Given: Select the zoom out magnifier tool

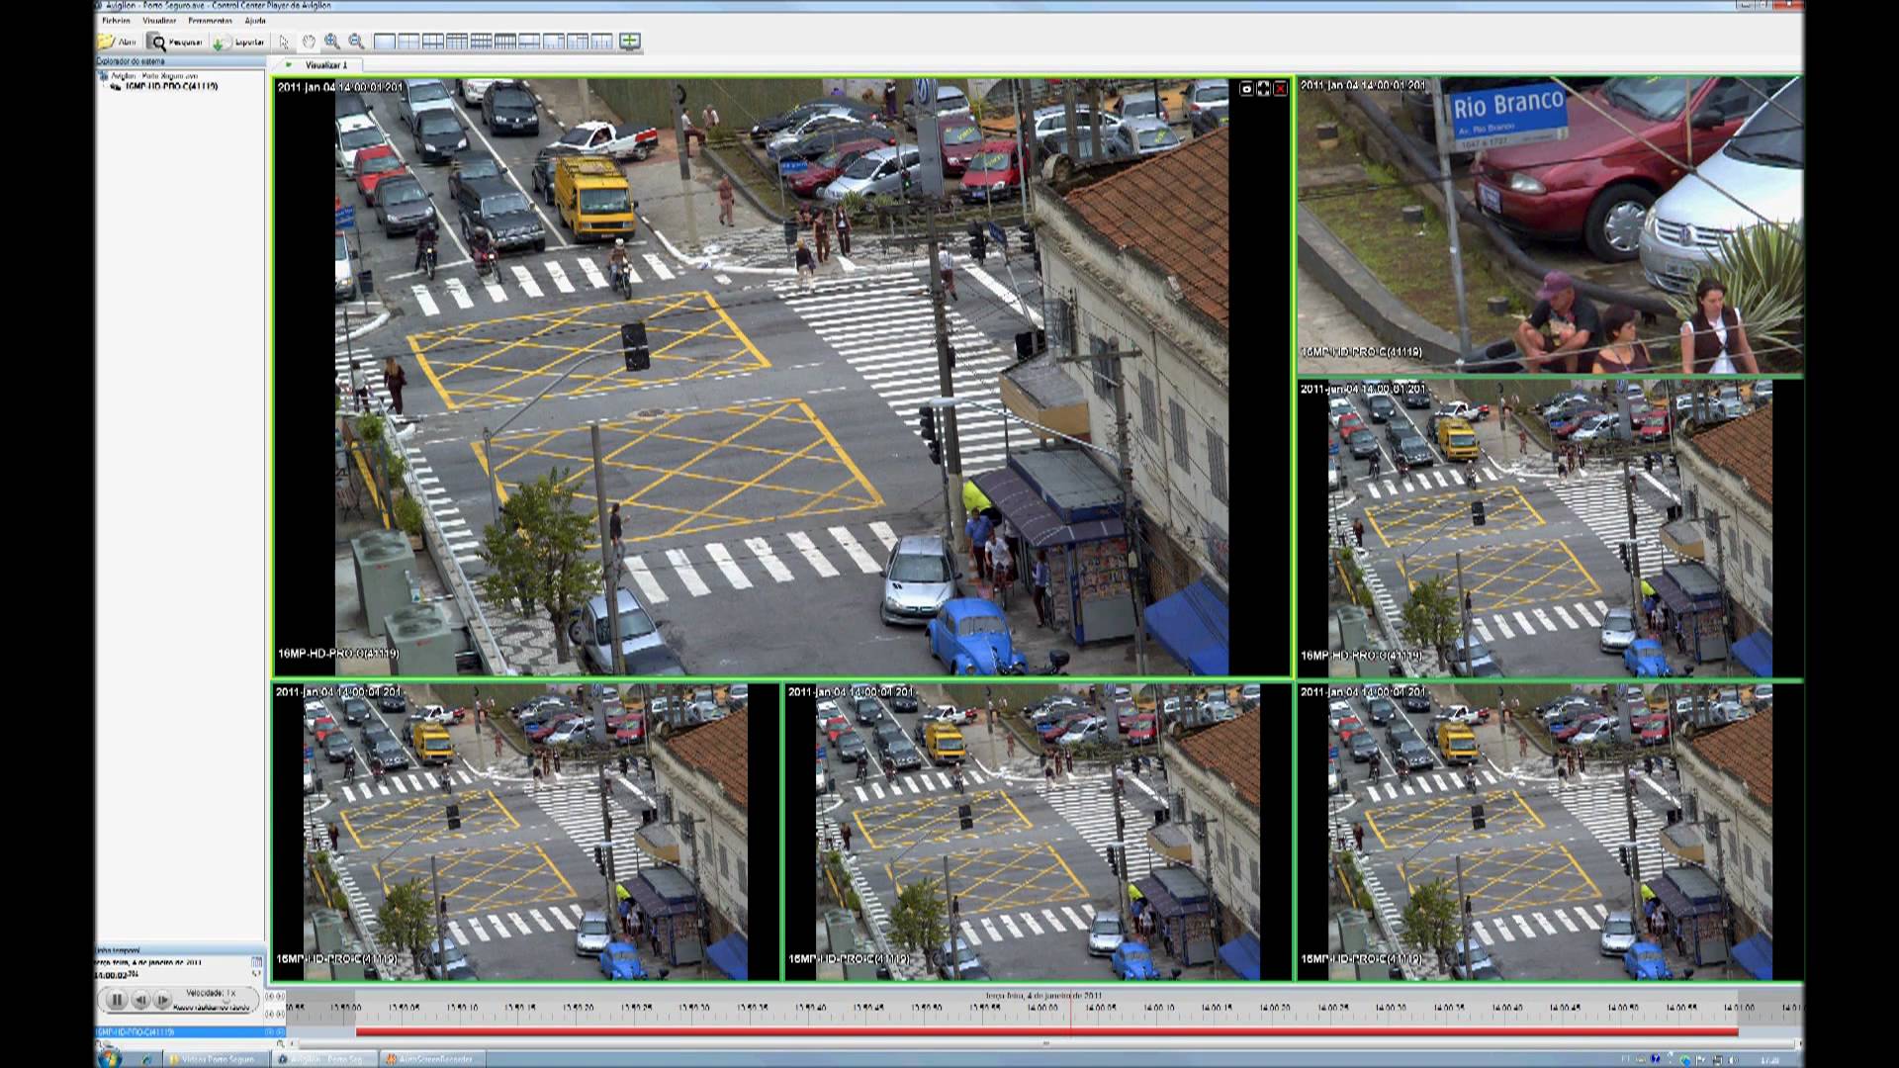Looking at the screenshot, I should 356,42.
